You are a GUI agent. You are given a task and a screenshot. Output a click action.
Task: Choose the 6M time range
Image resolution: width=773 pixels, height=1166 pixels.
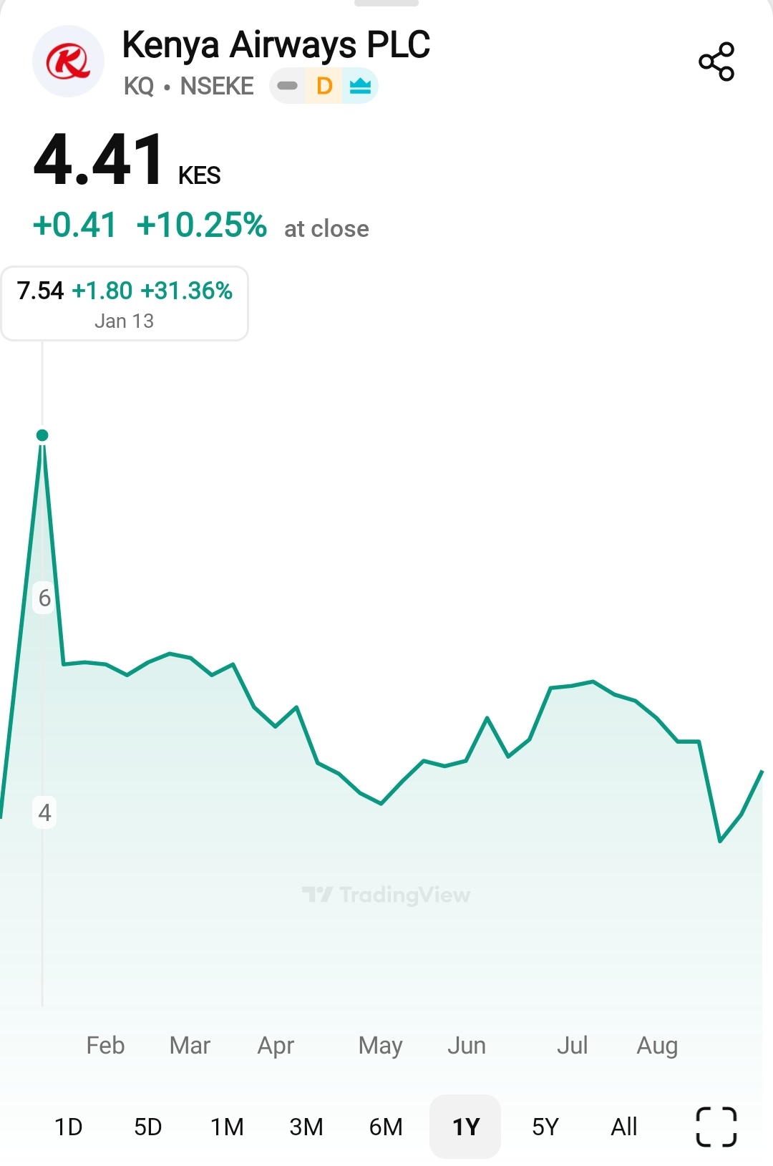pyautogui.click(x=386, y=1127)
